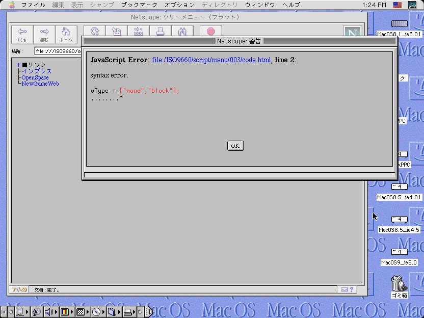Click the Find (binoculars) toolbar icon

coord(182,31)
